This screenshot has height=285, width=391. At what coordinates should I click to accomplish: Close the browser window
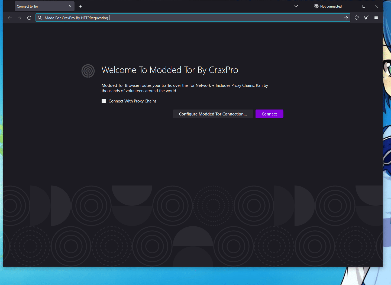(x=376, y=6)
